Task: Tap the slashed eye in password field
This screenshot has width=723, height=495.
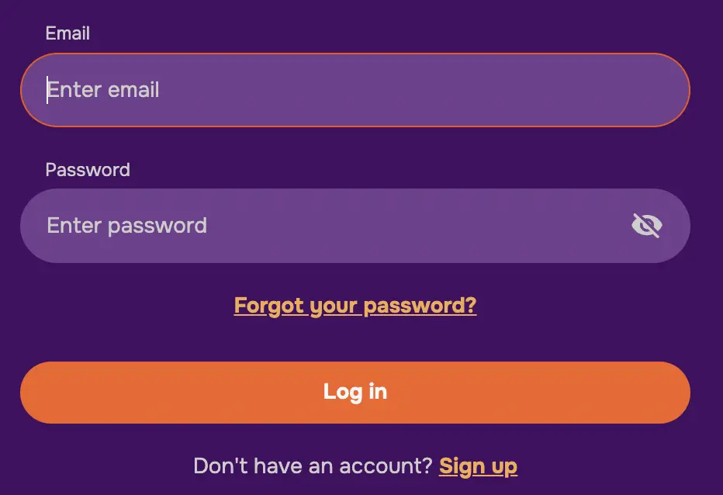Action: click(x=646, y=226)
